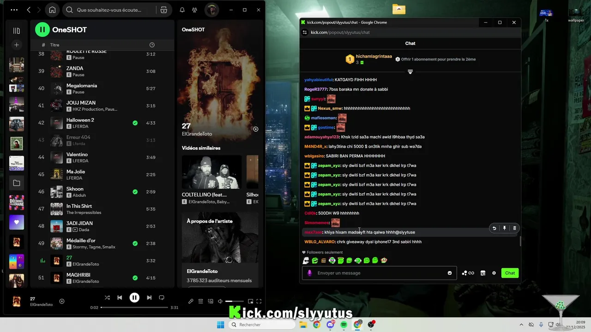
Task: Open the Browse icon in search bar
Action: click(164, 10)
